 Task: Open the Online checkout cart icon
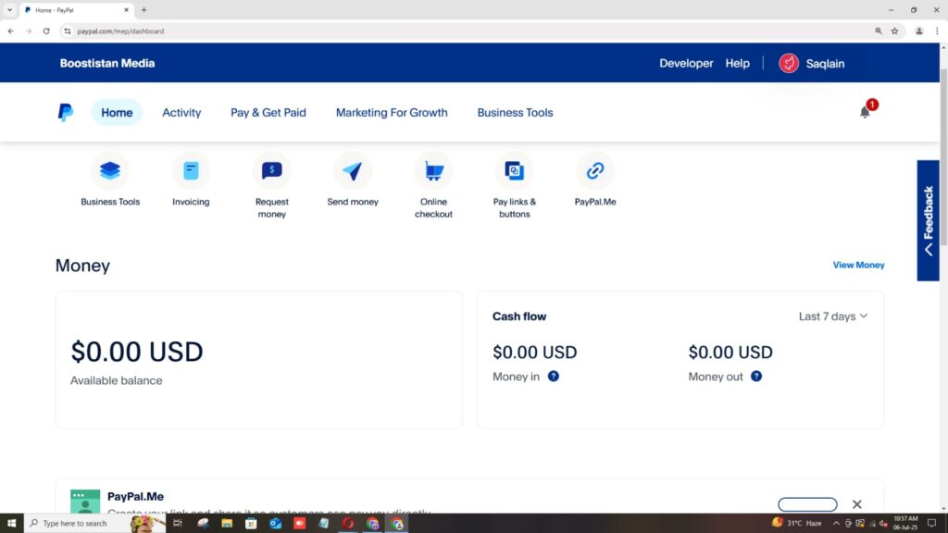tap(433, 171)
